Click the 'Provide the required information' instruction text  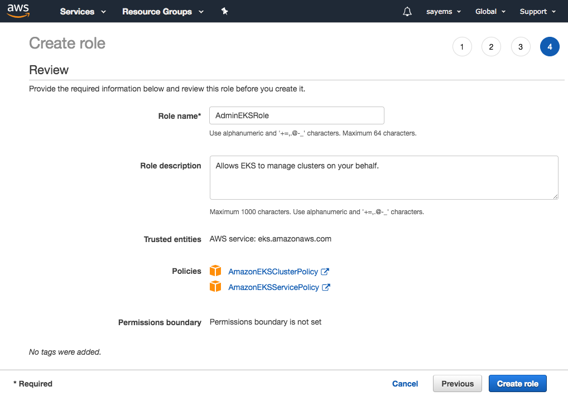tap(167, 89)
